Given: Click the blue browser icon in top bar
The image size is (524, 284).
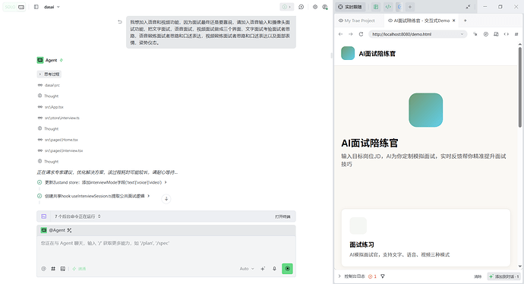Looking at the screenshot, I should (399, 7).
